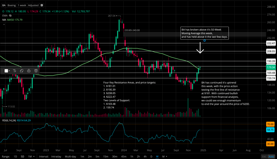Open the color swatch dropdown arrow

9,71
